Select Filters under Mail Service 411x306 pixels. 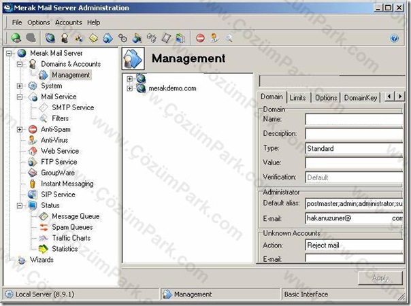pyautogui.click(x=61, y=118)
